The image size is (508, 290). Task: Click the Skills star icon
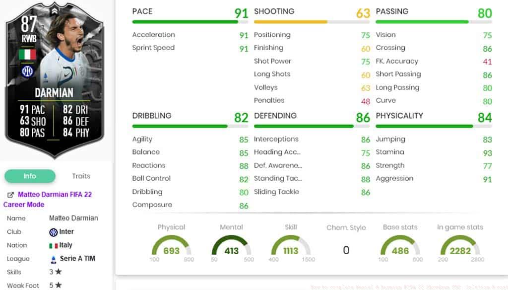(x=59, y=272)
